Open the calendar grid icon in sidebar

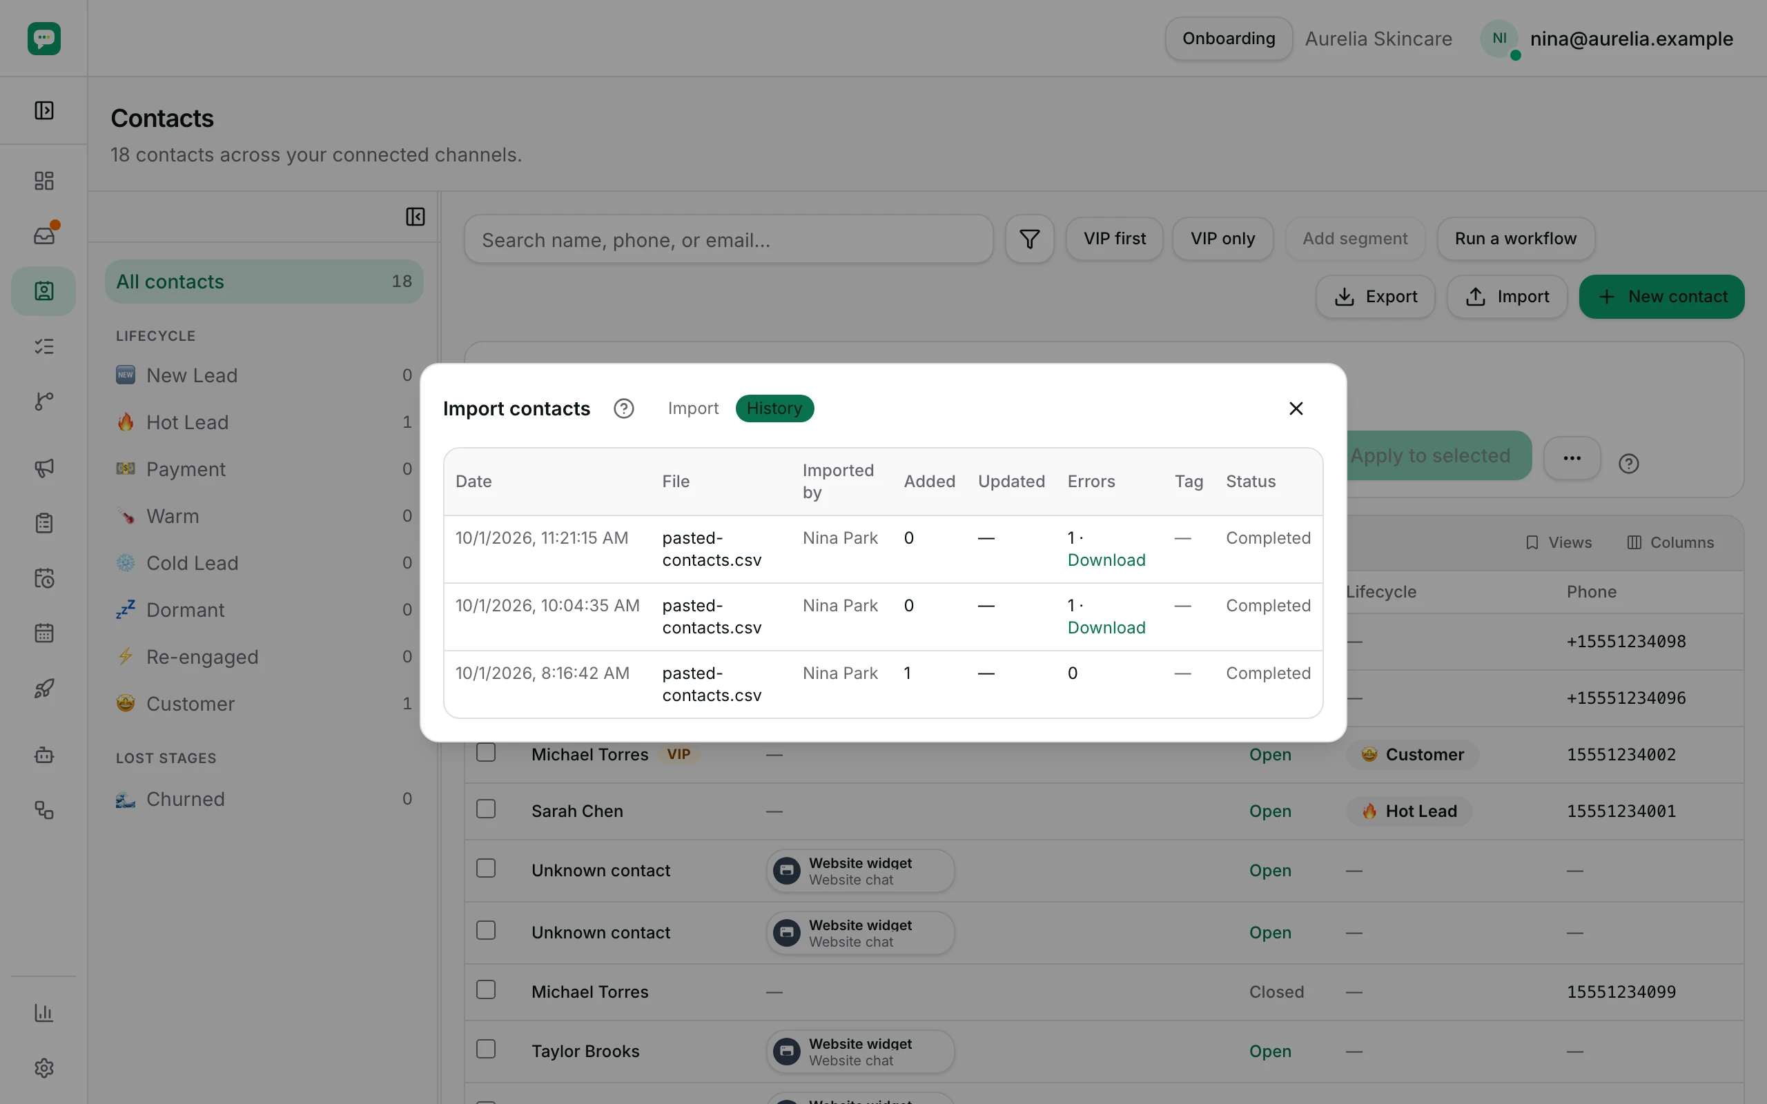tap(43, 633)
